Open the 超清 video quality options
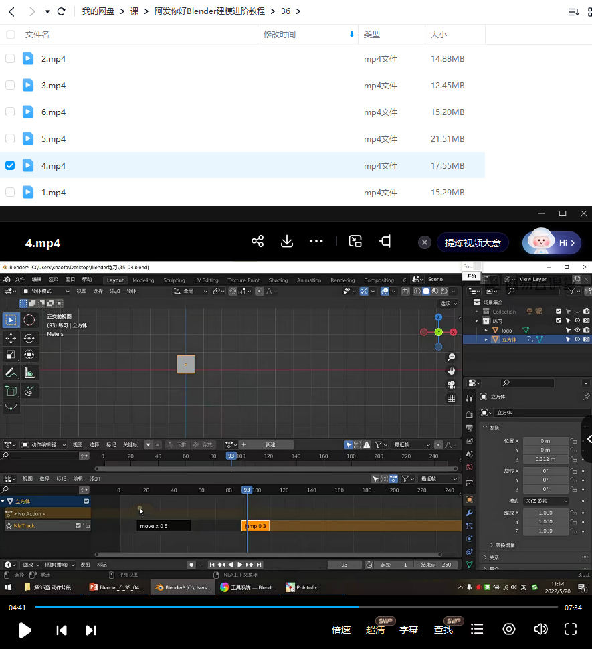Image resolution: width=592 pixels, height=649 pixels. (375, 630)
